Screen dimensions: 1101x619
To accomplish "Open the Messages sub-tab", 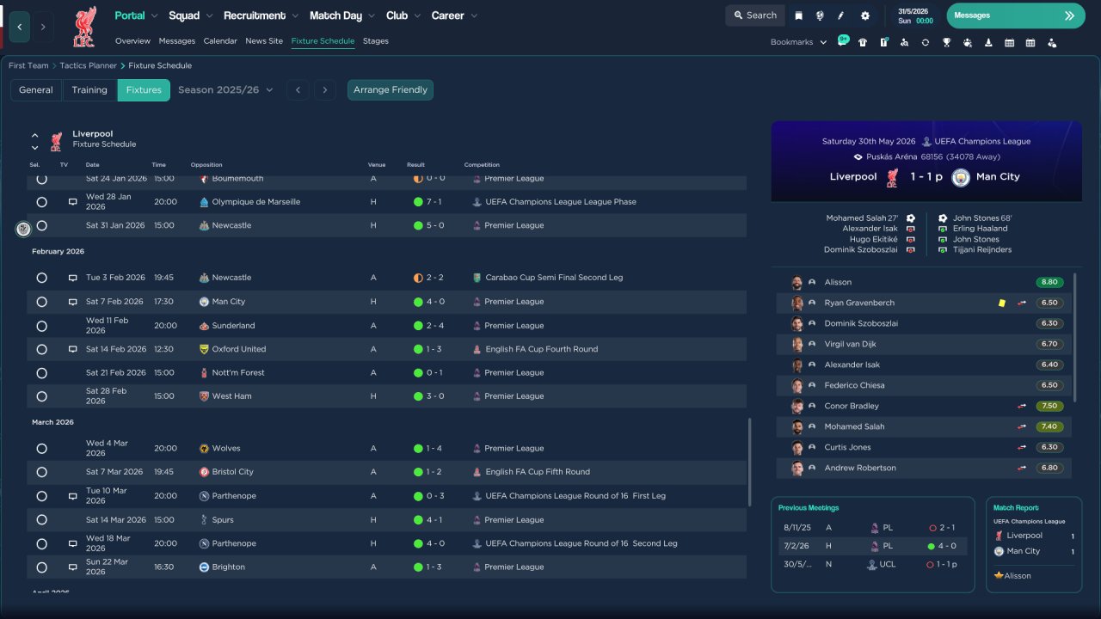I will 177,41.
